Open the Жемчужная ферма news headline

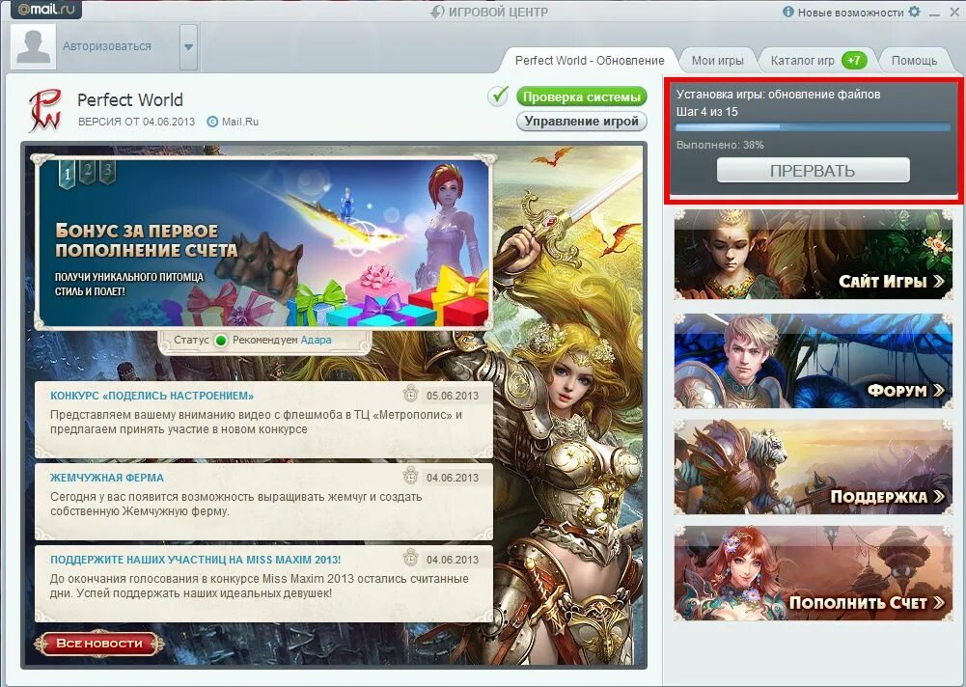(107, 478)
